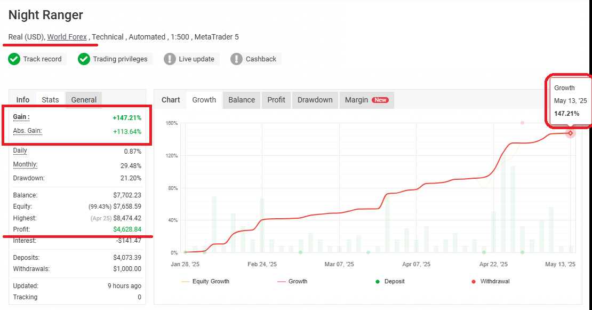Click the 'Drawdown:' row label

point(29,178)
